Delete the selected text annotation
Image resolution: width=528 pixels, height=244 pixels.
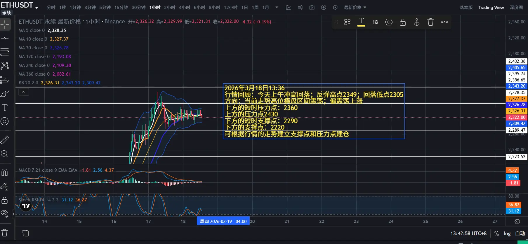(430, 22)
